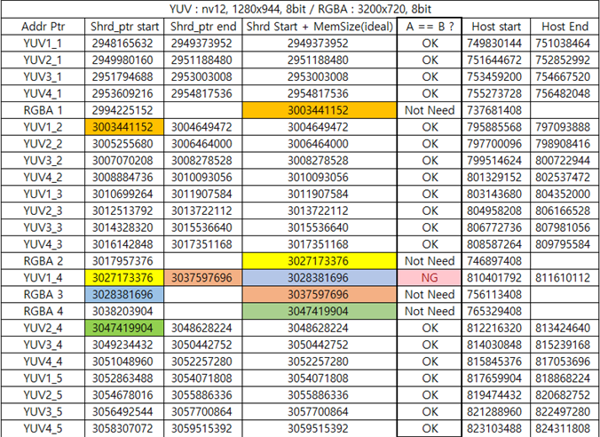600x437 pixels.
Task: Click Shrd_ptr start value 3058307072
Action: click(122, 429)
